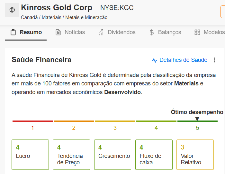Open Detalhes de Saúde link

coord(183,60)
